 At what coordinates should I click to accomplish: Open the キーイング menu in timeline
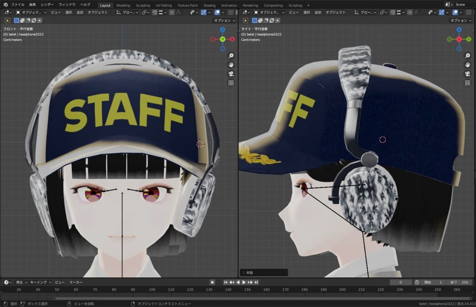(x=40, y=282)
